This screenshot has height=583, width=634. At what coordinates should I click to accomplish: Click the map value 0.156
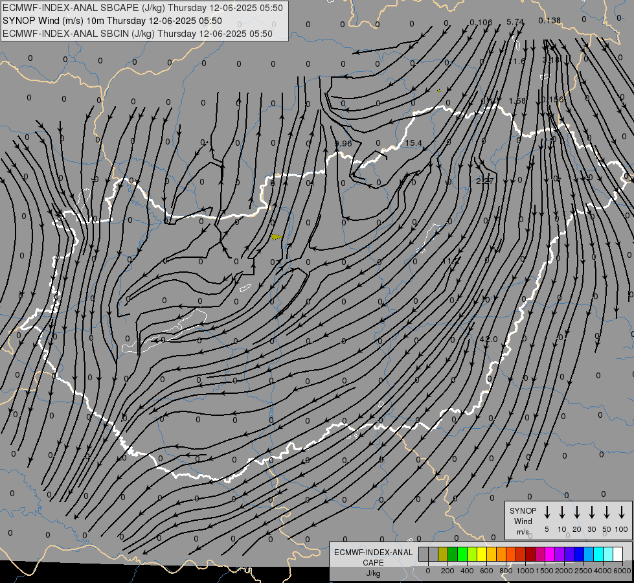point(552,100)
